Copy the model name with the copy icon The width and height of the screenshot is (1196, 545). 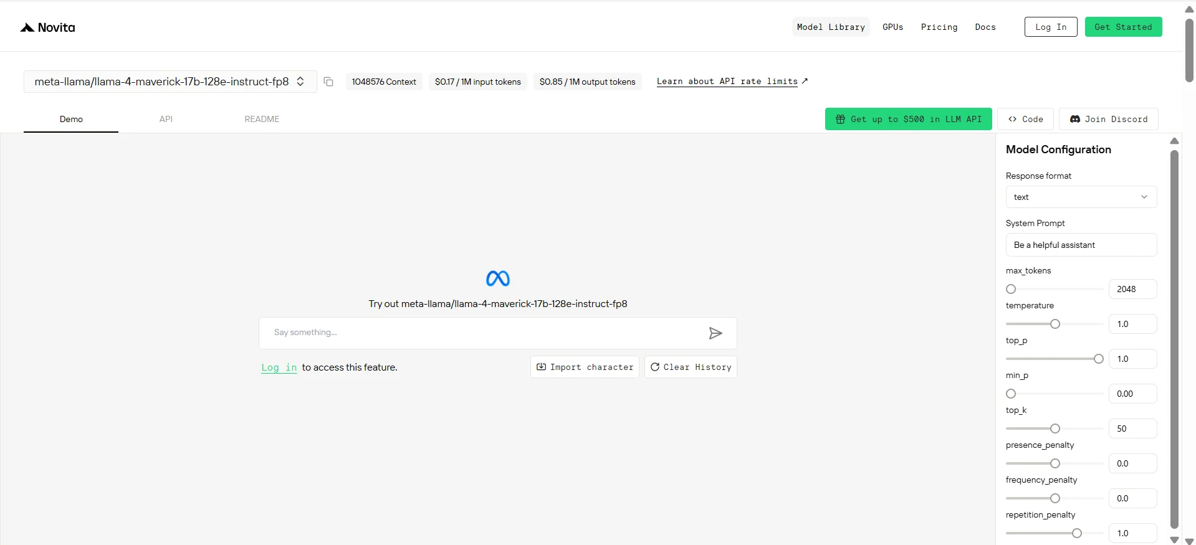point(328,82)
